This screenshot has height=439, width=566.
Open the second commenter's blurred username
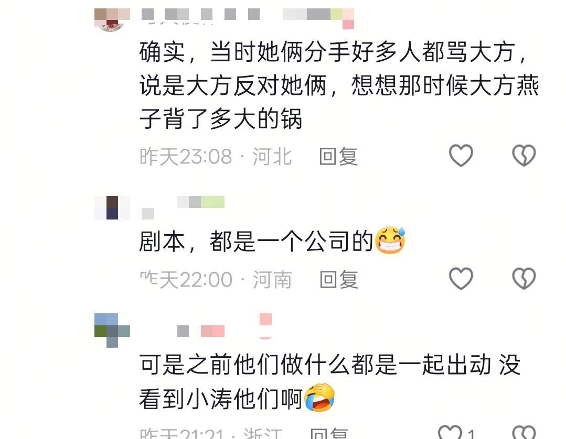click(183, 207)
